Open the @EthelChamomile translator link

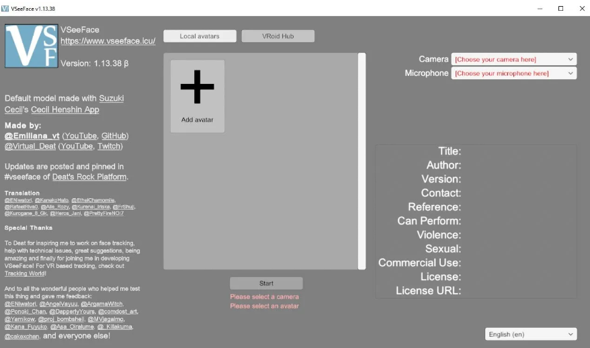(x=93, y=200)
